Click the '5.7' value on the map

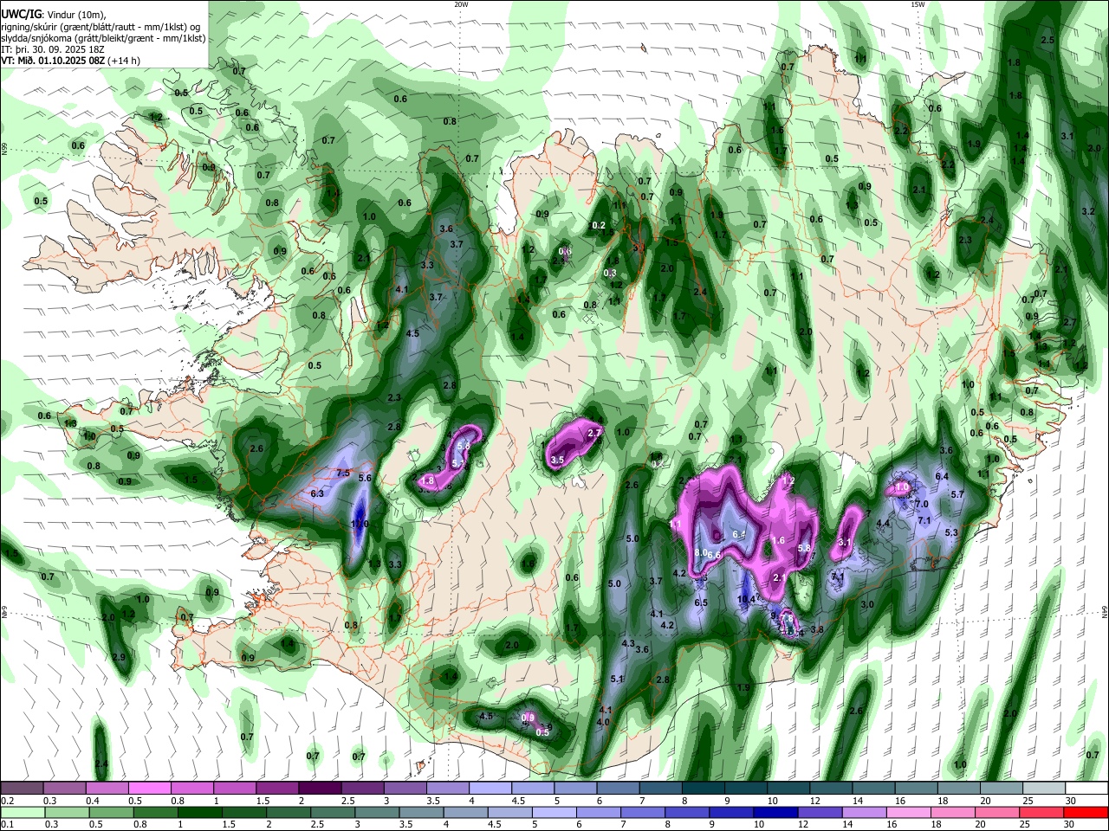tap(957, 494)
